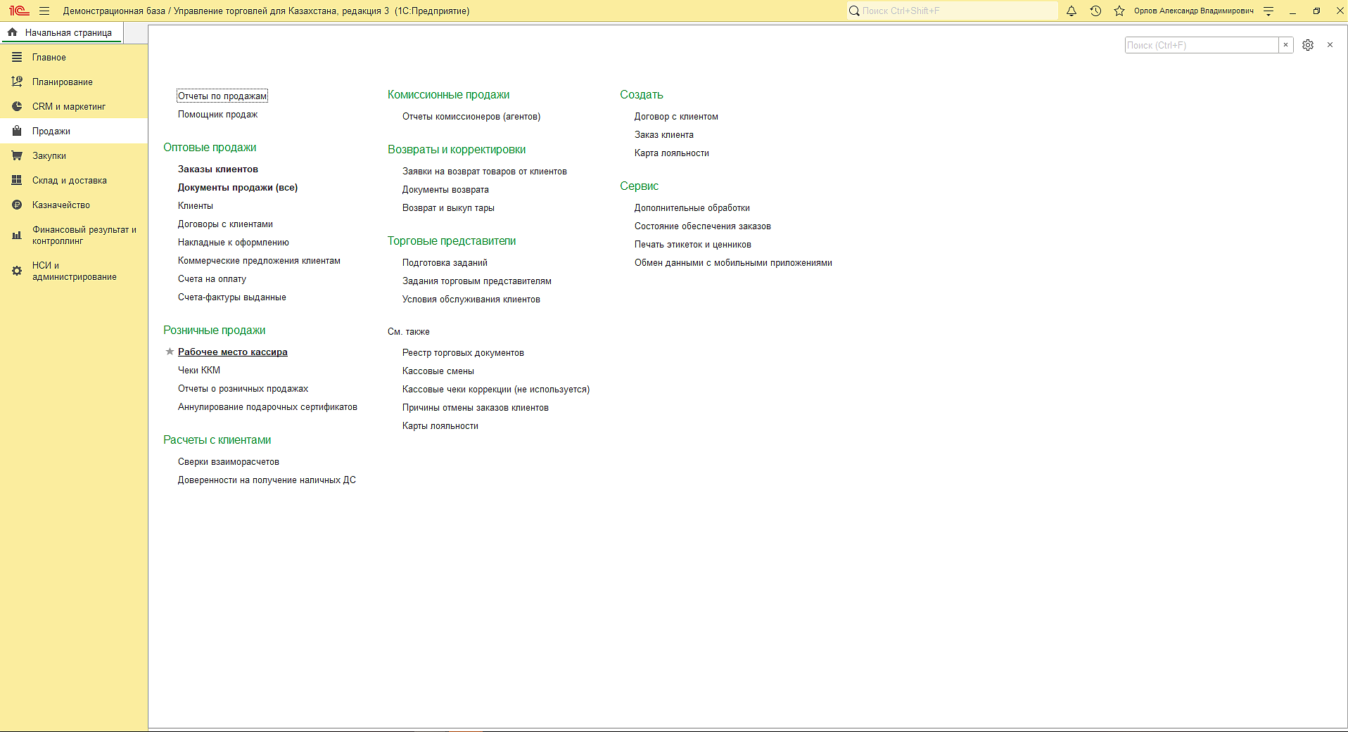Click the global search magnifier icon

[854, 11]
